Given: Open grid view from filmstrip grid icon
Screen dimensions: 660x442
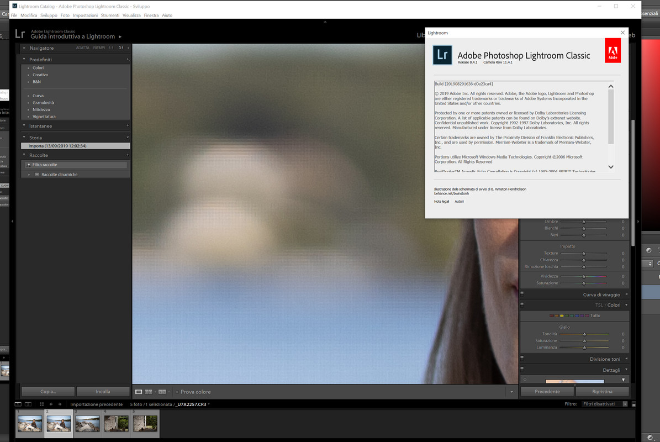Looking at the screenshot, I should [41, 404].
